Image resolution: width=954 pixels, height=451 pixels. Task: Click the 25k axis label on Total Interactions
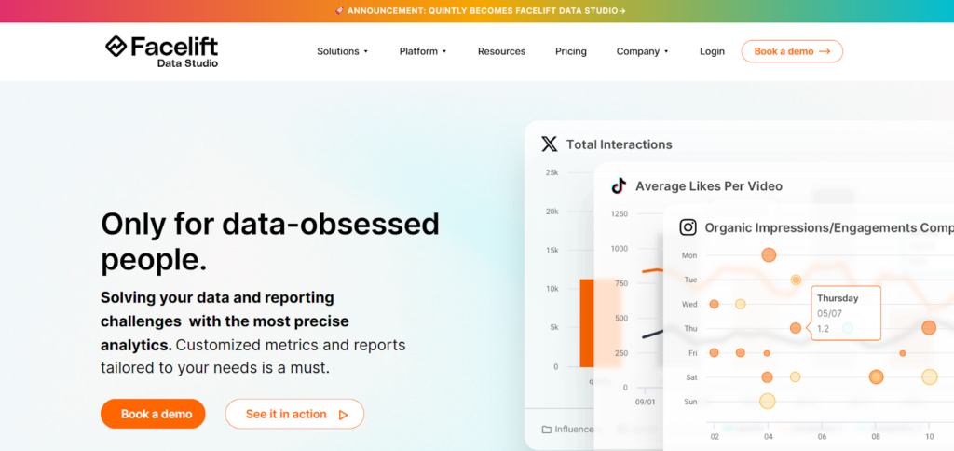tap(552, 173)
